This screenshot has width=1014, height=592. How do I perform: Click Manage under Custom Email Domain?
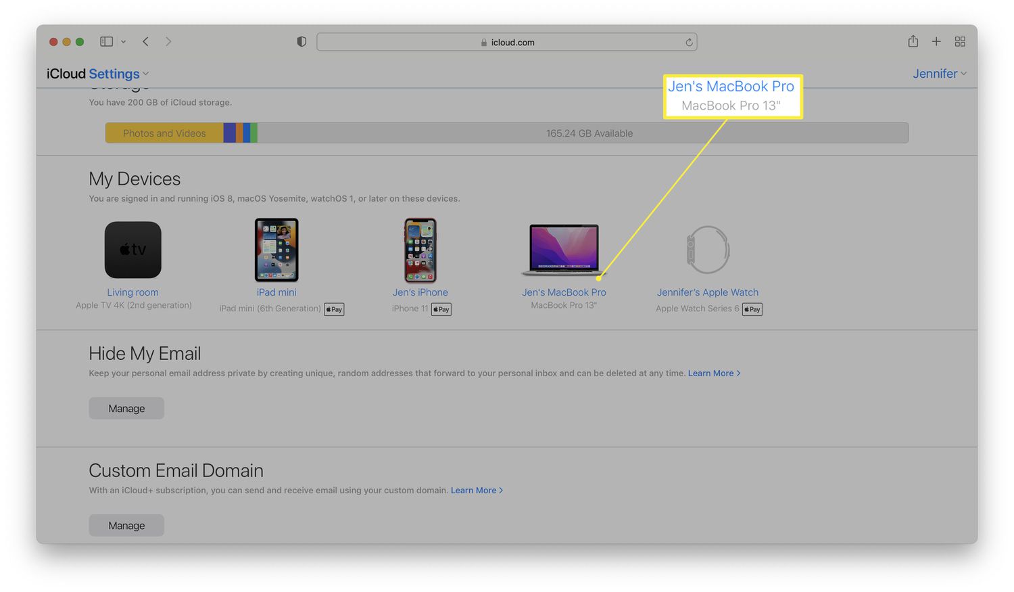point(126,526)
